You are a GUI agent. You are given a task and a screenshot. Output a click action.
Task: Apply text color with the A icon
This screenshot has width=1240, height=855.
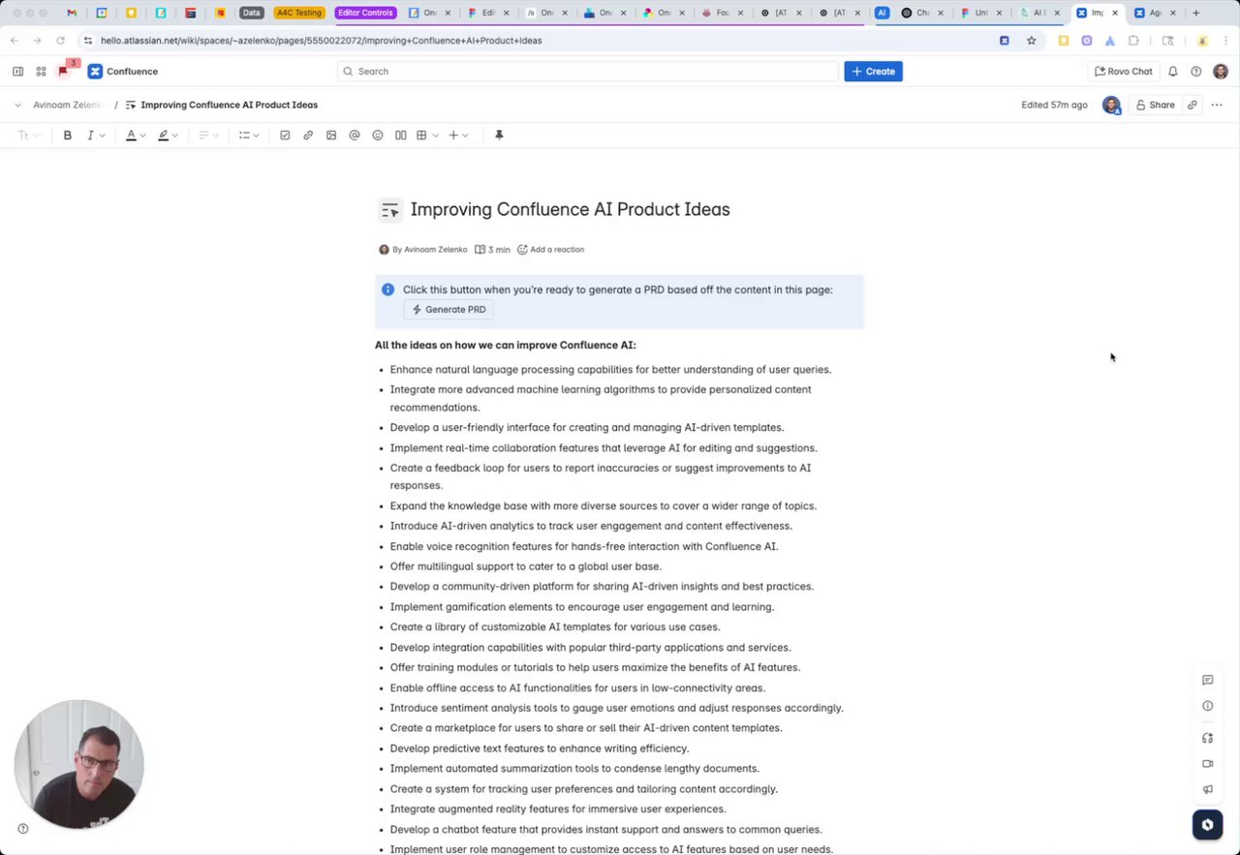(131, 136)
